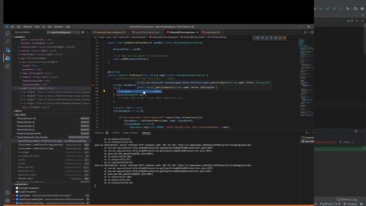Open the Extensions view in activity bar
366x206 pixels.
click(7, 66)
